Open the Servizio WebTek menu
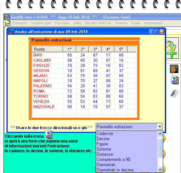The height and width of the screenshot is (173, 181). coord(98,23)
